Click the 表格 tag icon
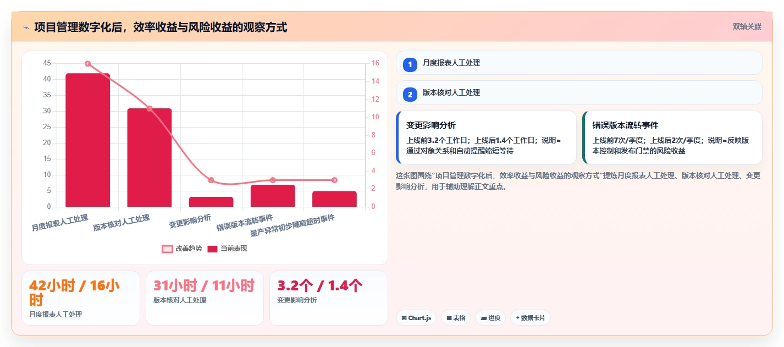The height and width of the screenshot is (347, 784). [449, 318]
